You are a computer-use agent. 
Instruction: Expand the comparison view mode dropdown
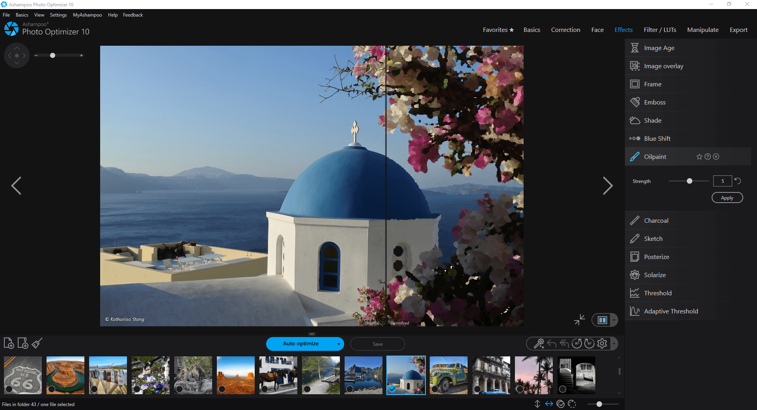(614, 320)
